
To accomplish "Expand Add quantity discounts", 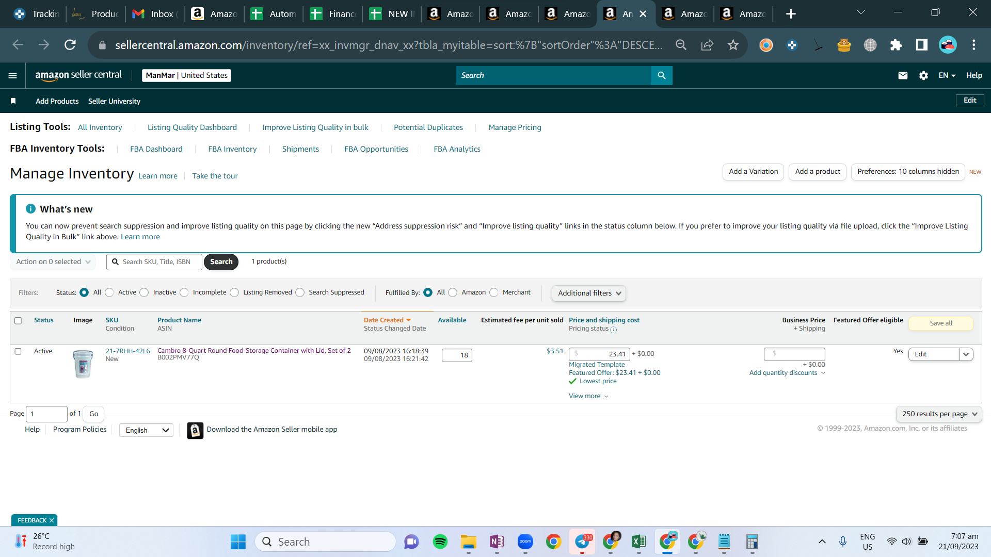I will 787,373.
